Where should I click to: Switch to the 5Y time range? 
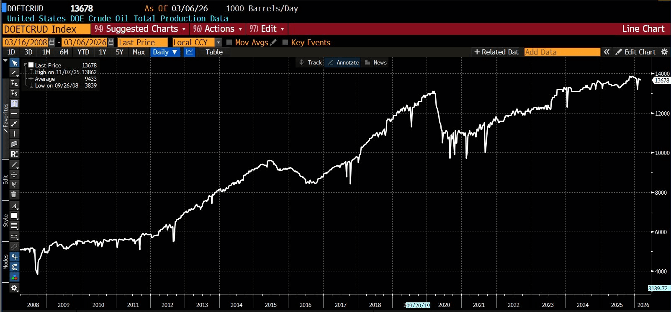point(119,52)
